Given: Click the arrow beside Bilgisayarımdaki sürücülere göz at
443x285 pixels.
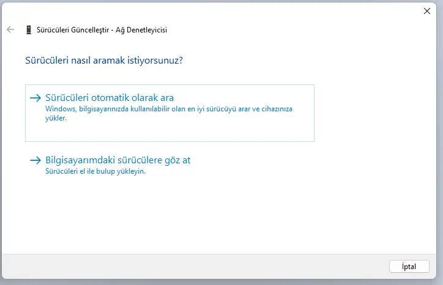Looking at the screenshot, I should pos(35,160).
